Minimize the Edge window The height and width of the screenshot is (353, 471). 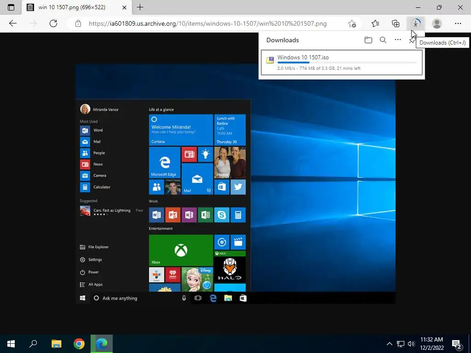click(x=418, y=7)
